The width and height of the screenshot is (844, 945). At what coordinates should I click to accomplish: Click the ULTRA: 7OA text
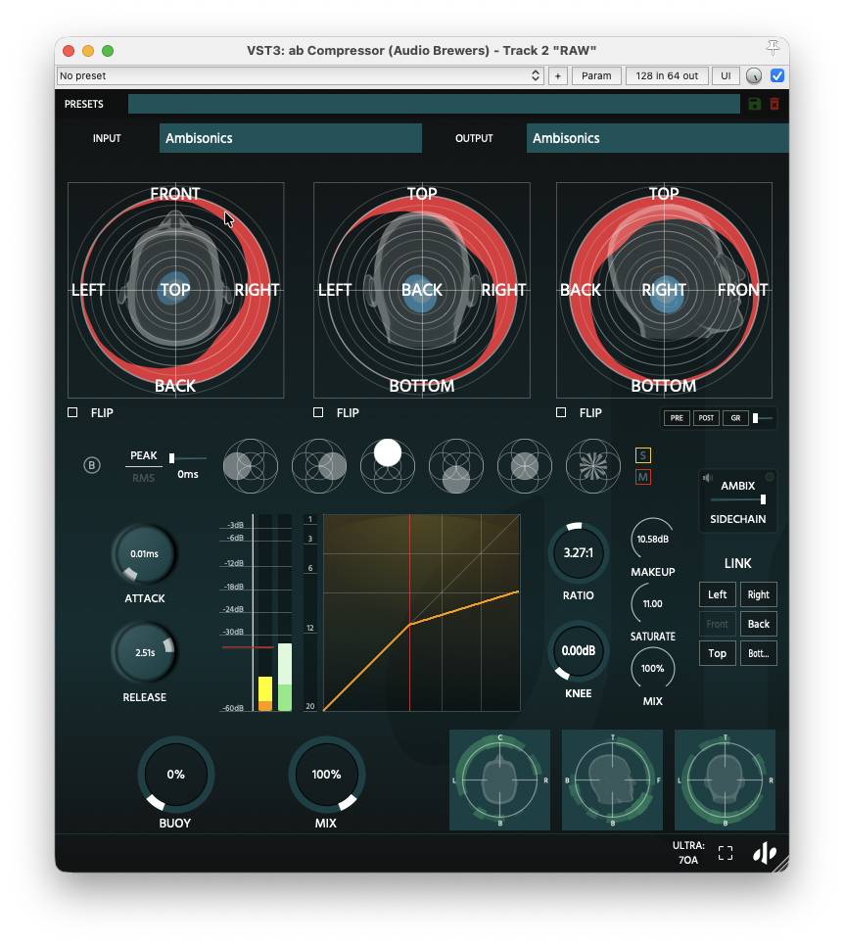pyautogui.click(x=688, y=853)
